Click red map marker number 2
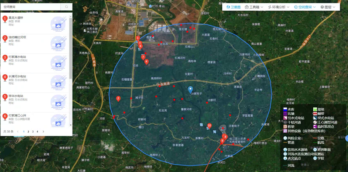Screen dimensions: 348x172 click(x=118, y=99)
